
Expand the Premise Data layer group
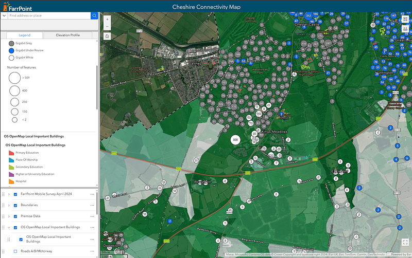coord(9,216)
